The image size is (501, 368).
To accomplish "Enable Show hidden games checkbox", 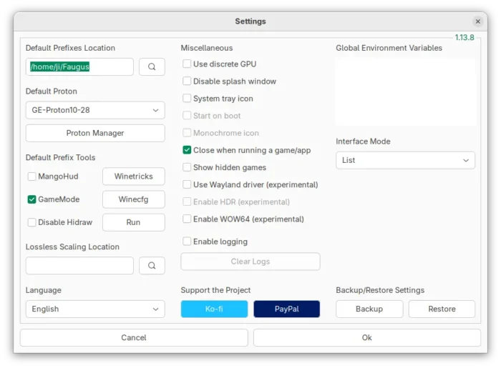I will pos(187,167).
